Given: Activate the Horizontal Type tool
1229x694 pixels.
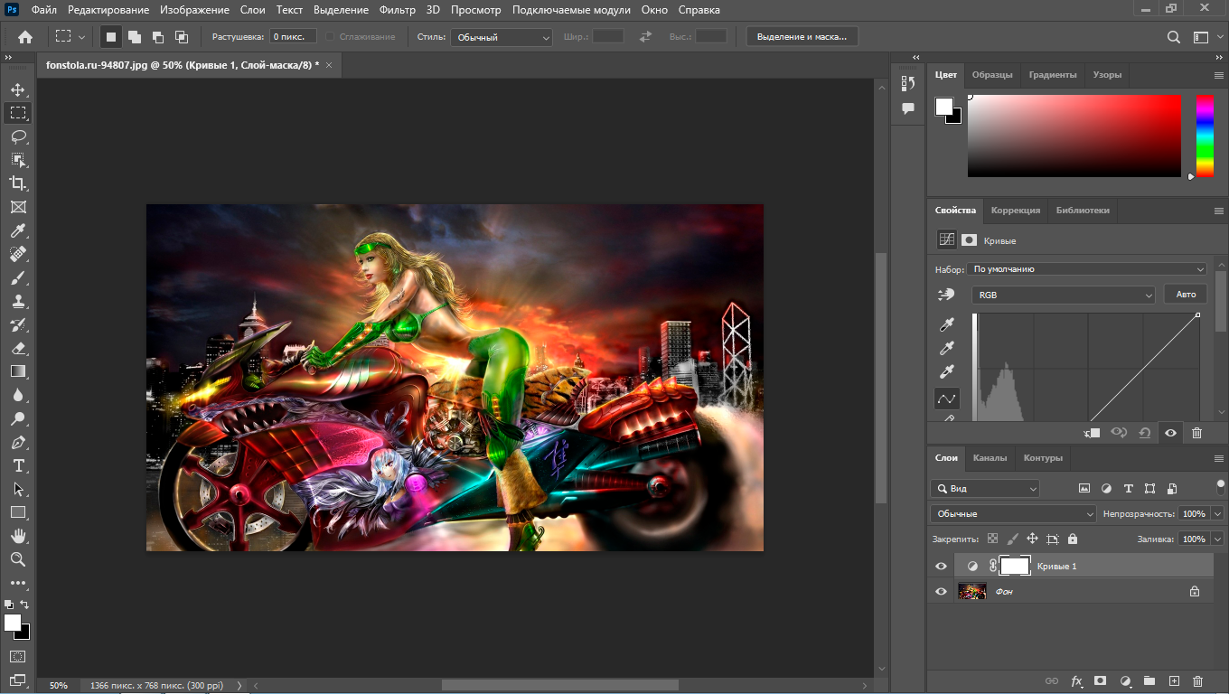Looking at the screenshot, I should (18, 465).
